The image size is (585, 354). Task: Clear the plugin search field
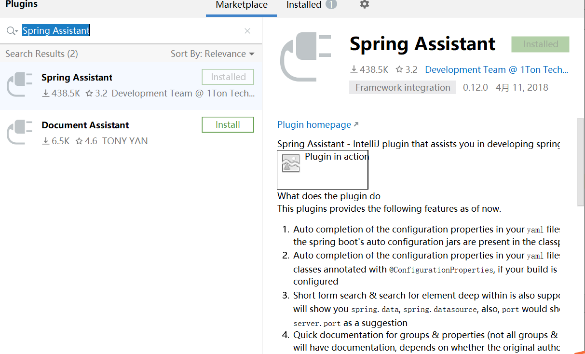247,31
